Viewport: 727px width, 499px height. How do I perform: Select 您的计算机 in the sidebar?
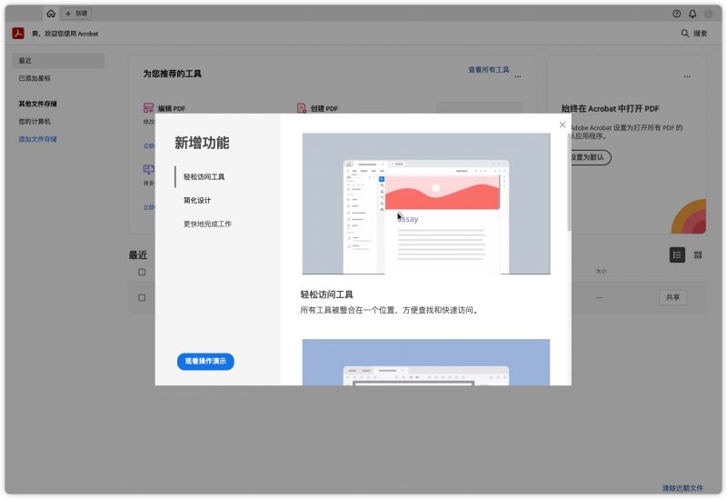click(35, 122)
